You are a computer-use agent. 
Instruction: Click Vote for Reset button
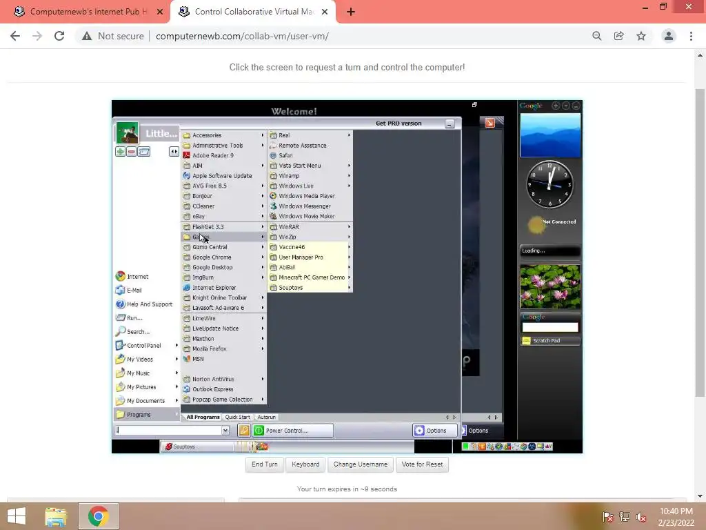pyautogui.click(x=422, y=464)
